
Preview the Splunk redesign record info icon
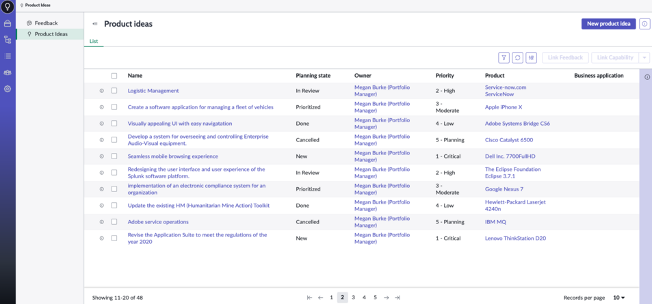pyautogui.click(x=101, y=173)
